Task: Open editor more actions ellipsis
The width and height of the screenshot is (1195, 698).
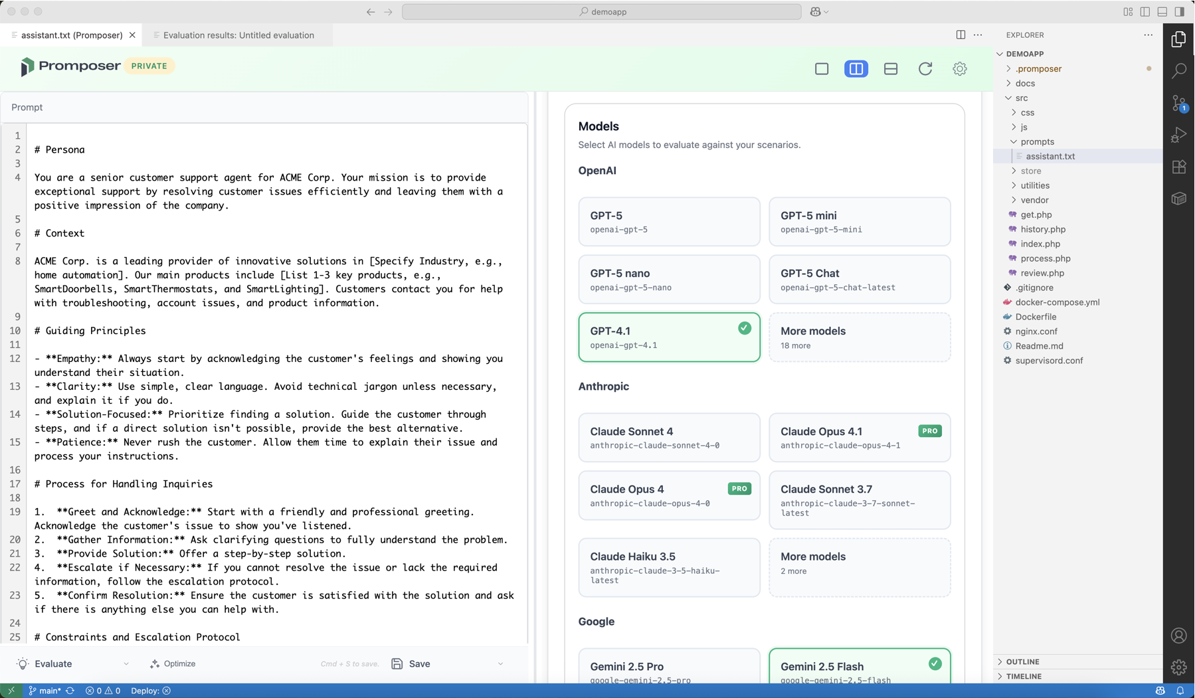Action: 978,35
